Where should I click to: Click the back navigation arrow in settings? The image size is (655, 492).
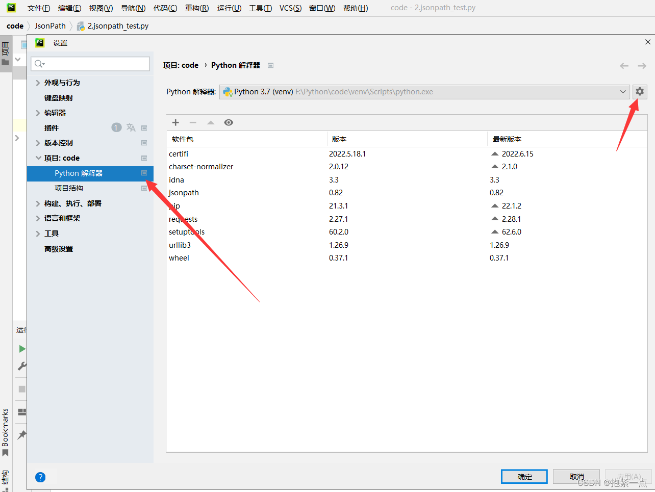[624, 66]
